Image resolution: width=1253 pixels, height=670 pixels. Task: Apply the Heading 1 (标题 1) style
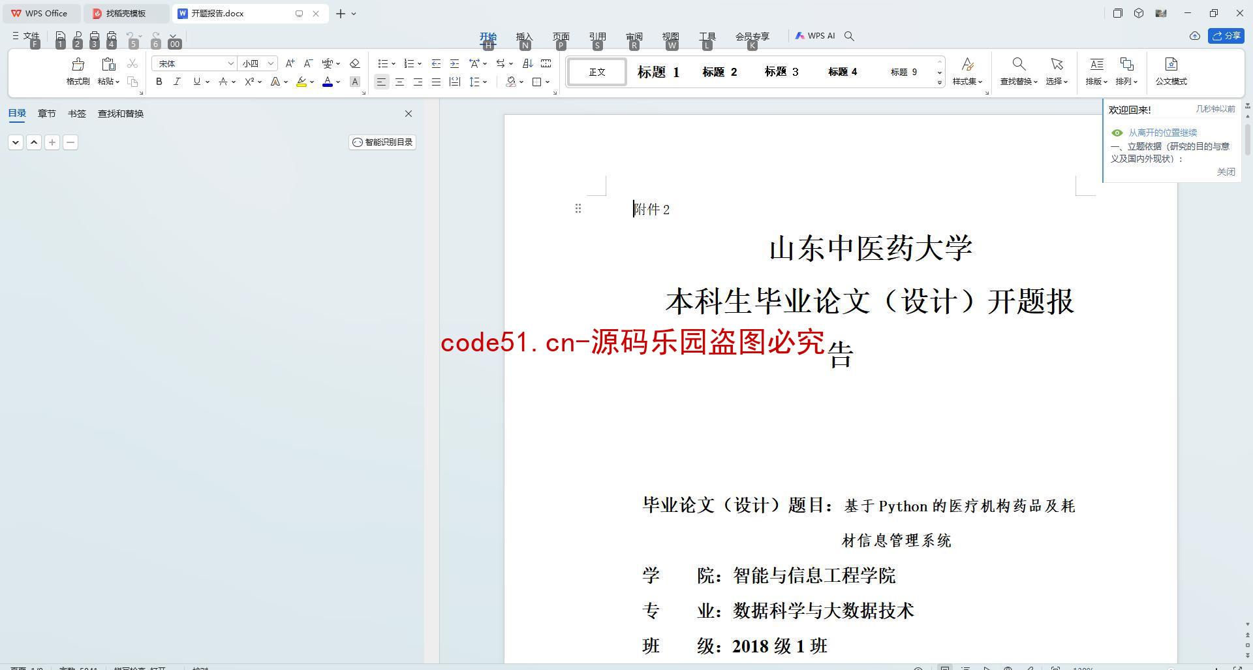pyautogui.click(x=658, y=72)
